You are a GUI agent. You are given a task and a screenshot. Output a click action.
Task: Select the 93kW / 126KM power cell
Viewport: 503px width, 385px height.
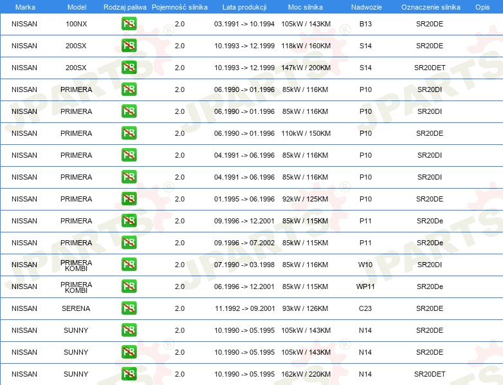point(305,308)
